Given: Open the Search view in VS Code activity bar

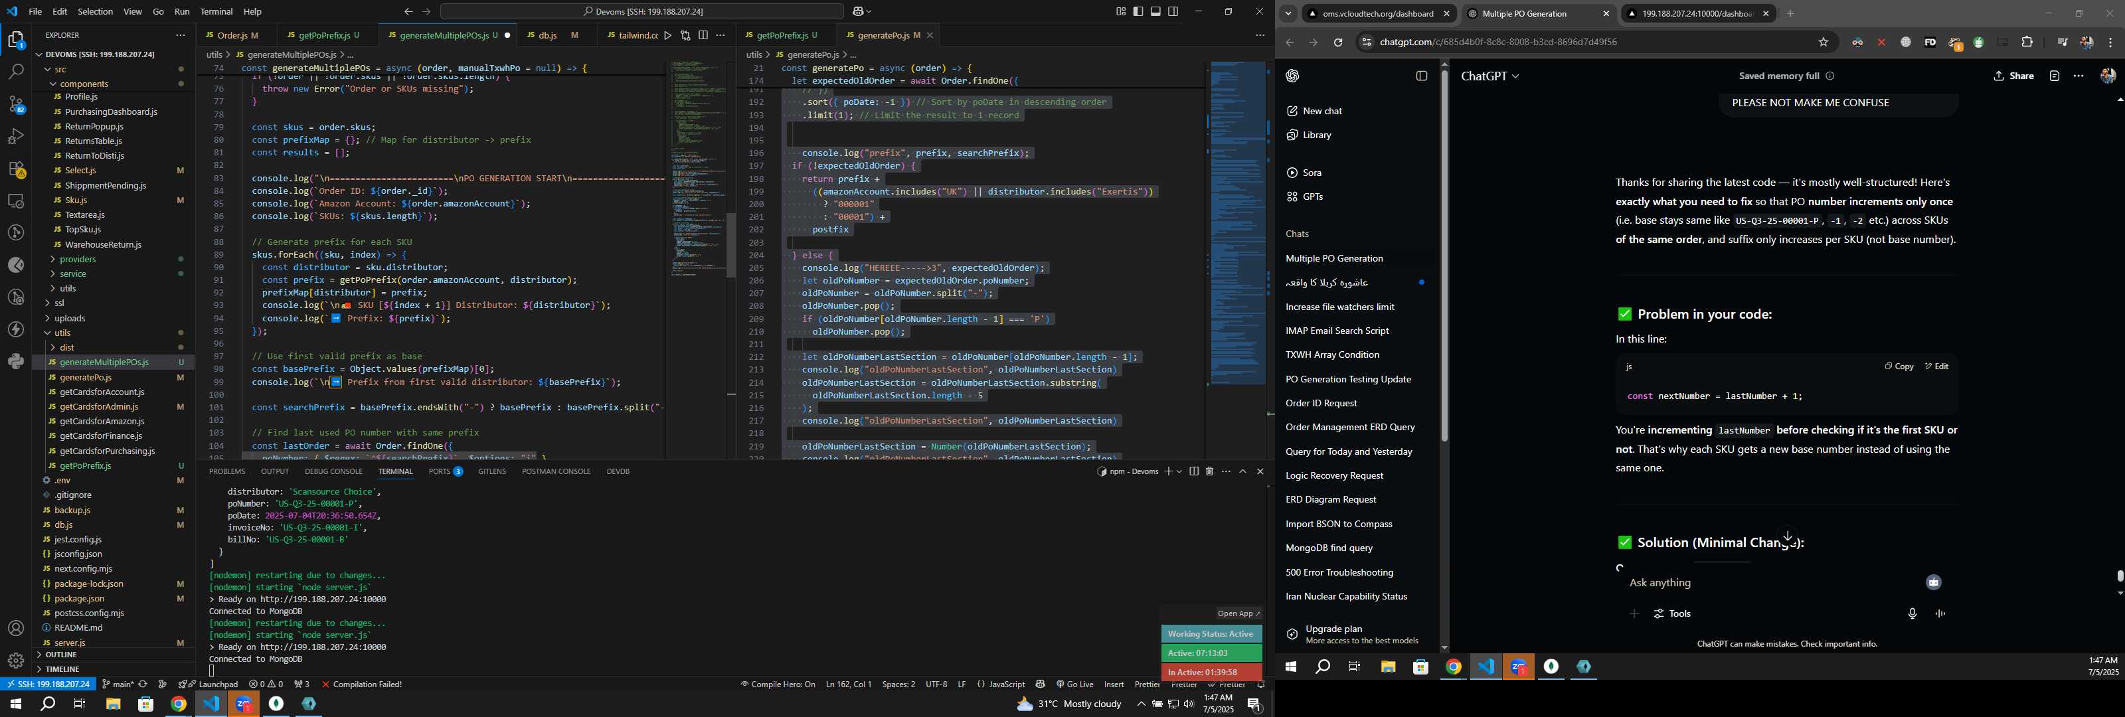Looking at the screenshot, I should pos(16,72).
